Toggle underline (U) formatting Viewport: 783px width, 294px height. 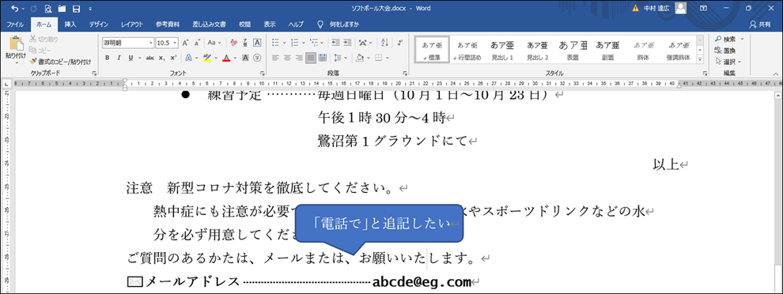tap(130, 58)
